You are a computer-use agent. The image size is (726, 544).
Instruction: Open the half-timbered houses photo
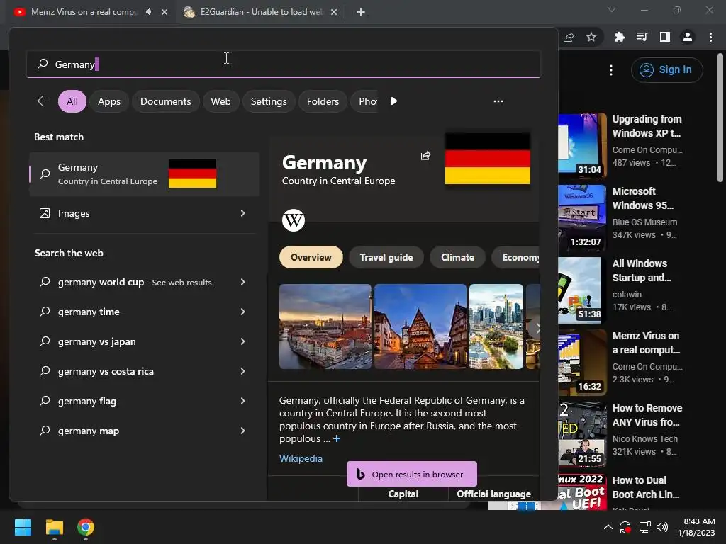coord(420,327)
